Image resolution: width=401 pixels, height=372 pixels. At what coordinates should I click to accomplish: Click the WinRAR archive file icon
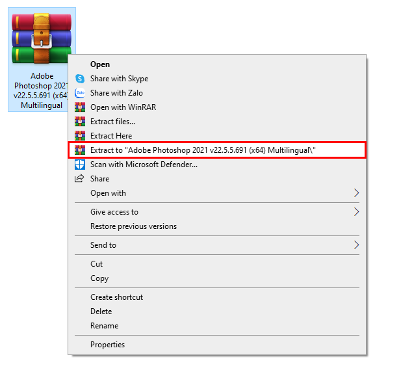(x=41, y=38)
